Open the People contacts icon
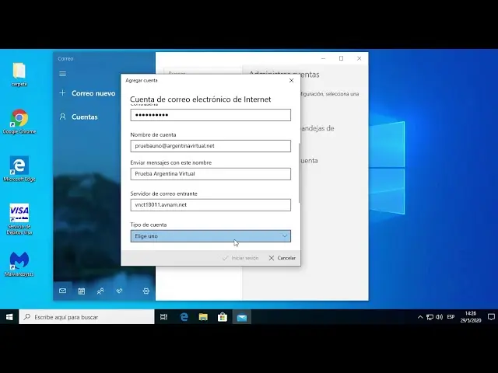The image size is (498, 373). tap(100, 291)
